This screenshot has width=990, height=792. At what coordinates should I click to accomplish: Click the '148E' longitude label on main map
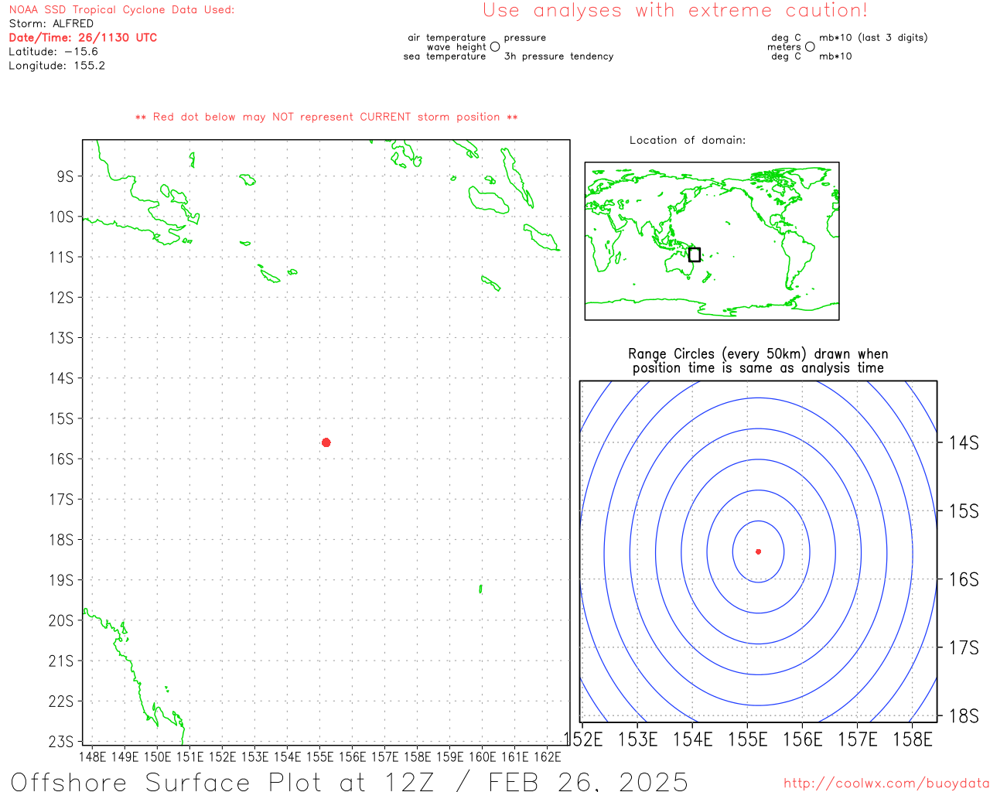pos(92,756)
